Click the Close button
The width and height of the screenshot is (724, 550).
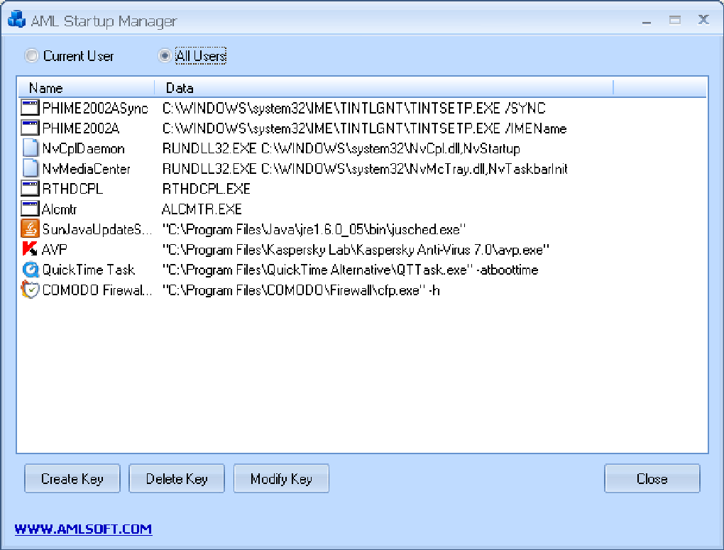652,478
